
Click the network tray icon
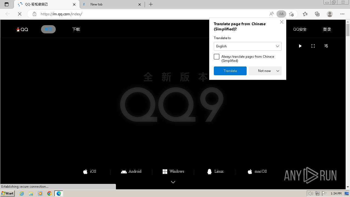click(x=317, y=194)
